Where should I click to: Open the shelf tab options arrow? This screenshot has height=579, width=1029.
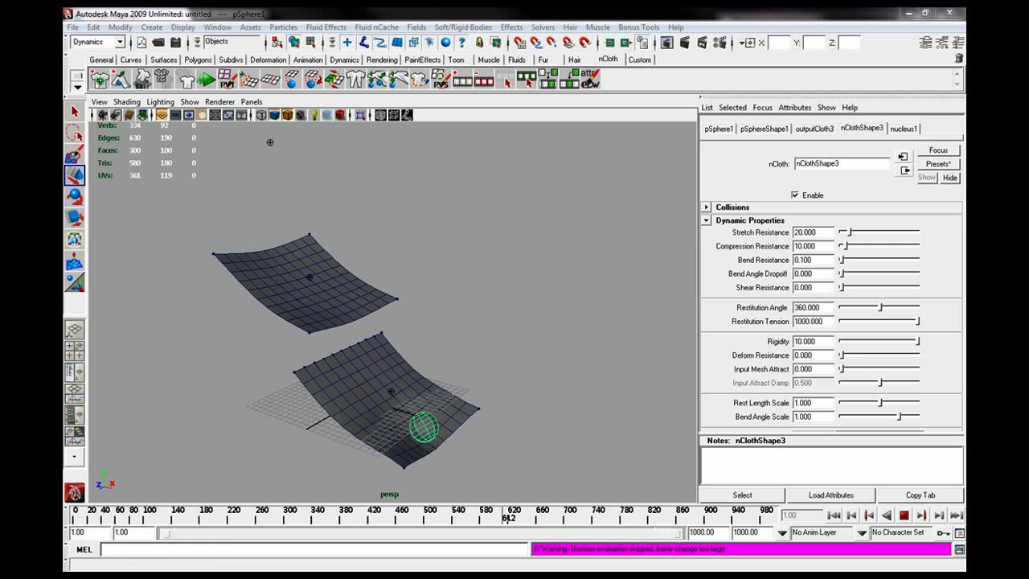(77, 86)
